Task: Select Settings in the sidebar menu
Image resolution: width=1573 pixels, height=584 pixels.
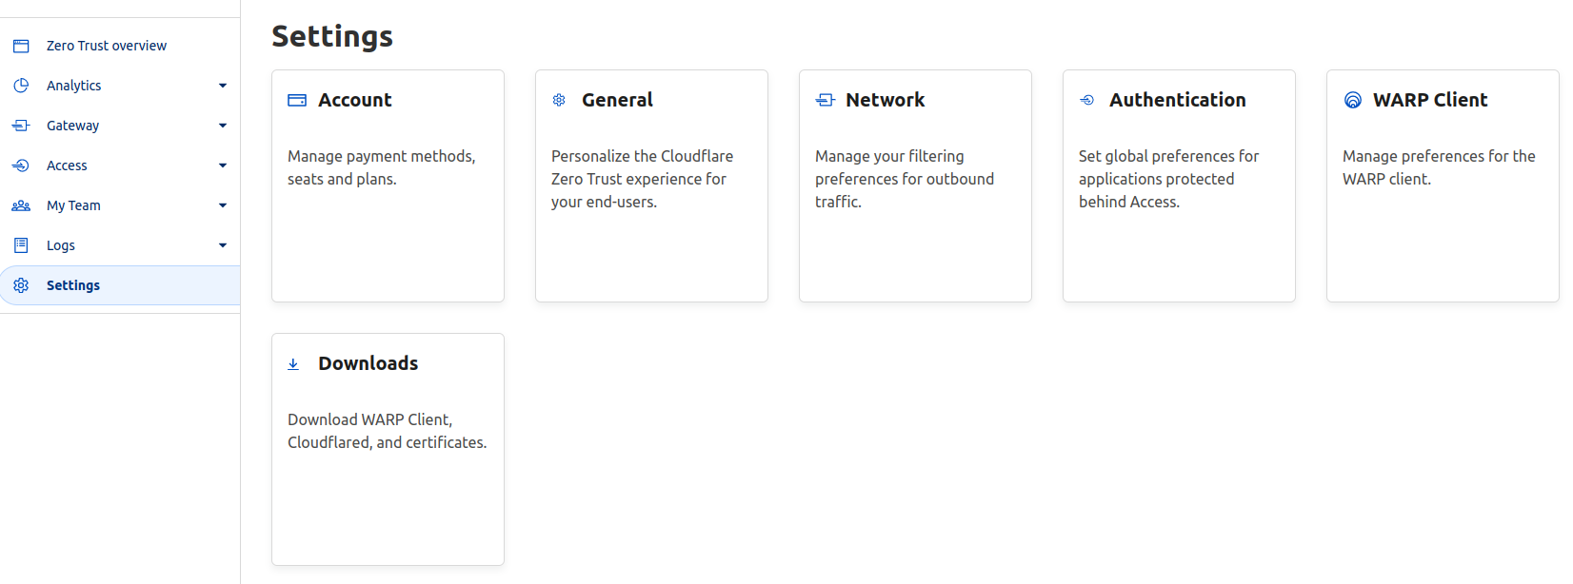Action: pos(73,284)
